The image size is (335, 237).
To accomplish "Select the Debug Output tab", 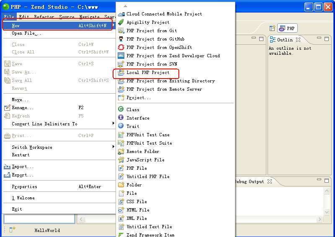I will click(250, 181).
